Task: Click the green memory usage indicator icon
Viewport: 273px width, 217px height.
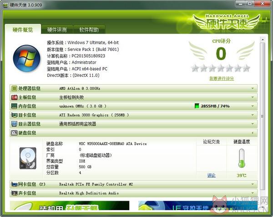Action: tap(197, 106)
